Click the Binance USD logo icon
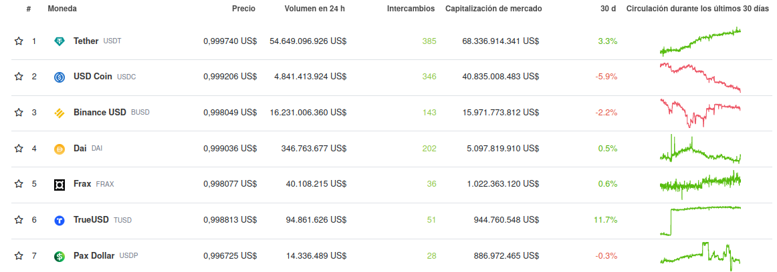Viewport: 777px width, 272px height. pos(60,113)
